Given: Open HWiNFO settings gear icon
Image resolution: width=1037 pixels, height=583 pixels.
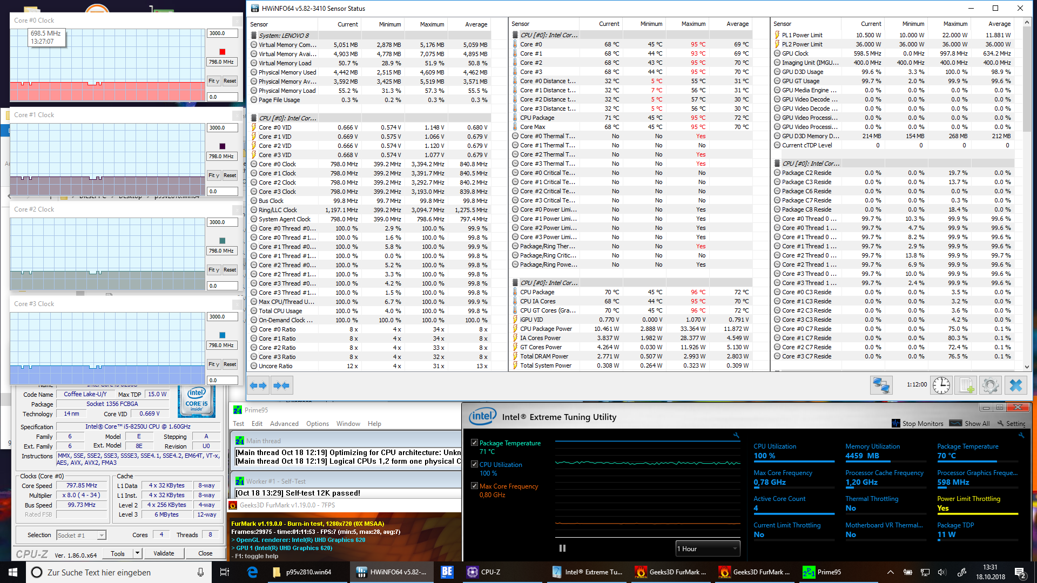Looking at the screenshot, I should click(990, 385).
